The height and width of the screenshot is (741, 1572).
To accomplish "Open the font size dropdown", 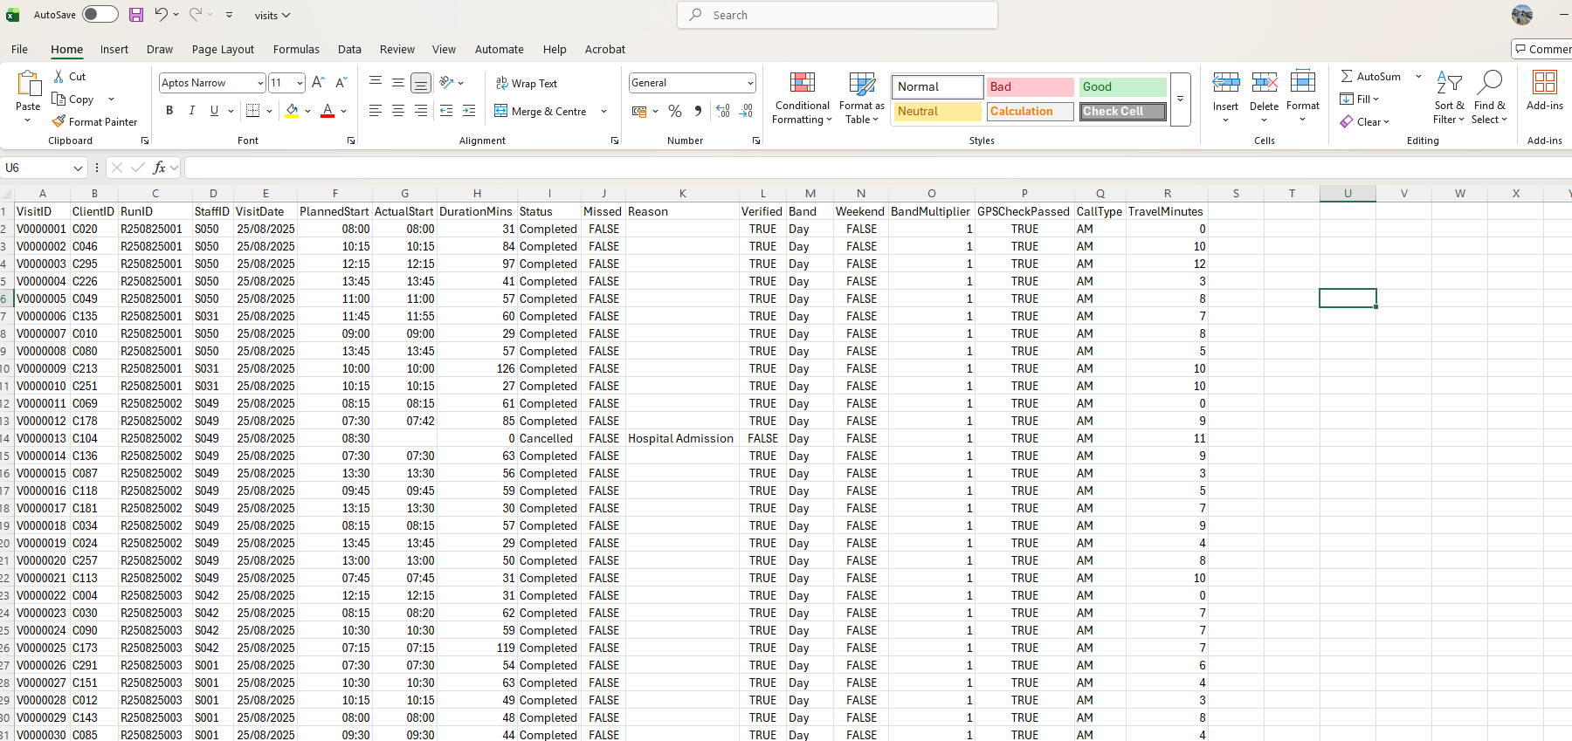I will click(300, 83).
